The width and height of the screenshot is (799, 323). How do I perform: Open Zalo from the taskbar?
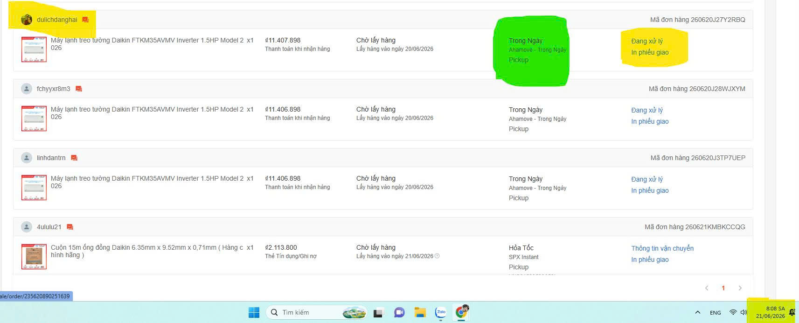(x=441, y=312)
